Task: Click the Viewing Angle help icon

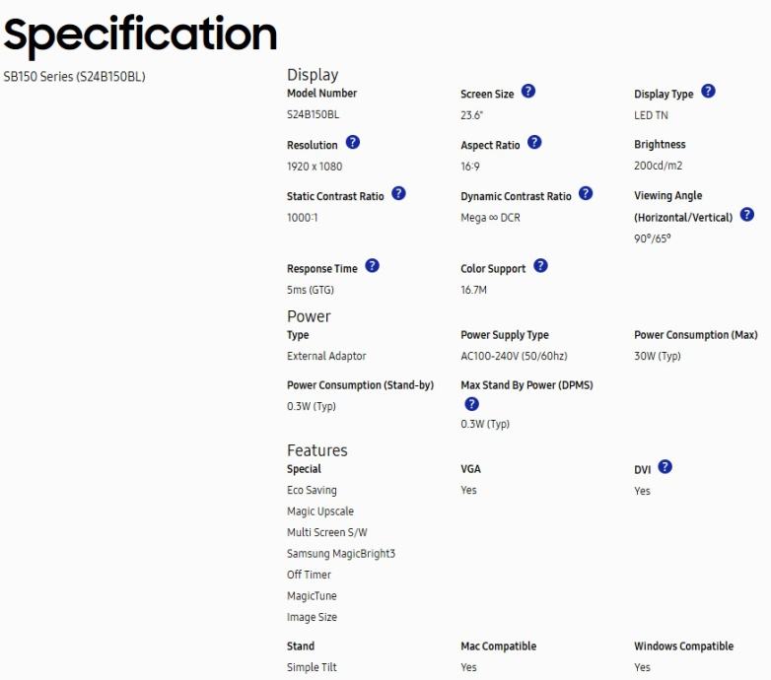Action: 747,215
